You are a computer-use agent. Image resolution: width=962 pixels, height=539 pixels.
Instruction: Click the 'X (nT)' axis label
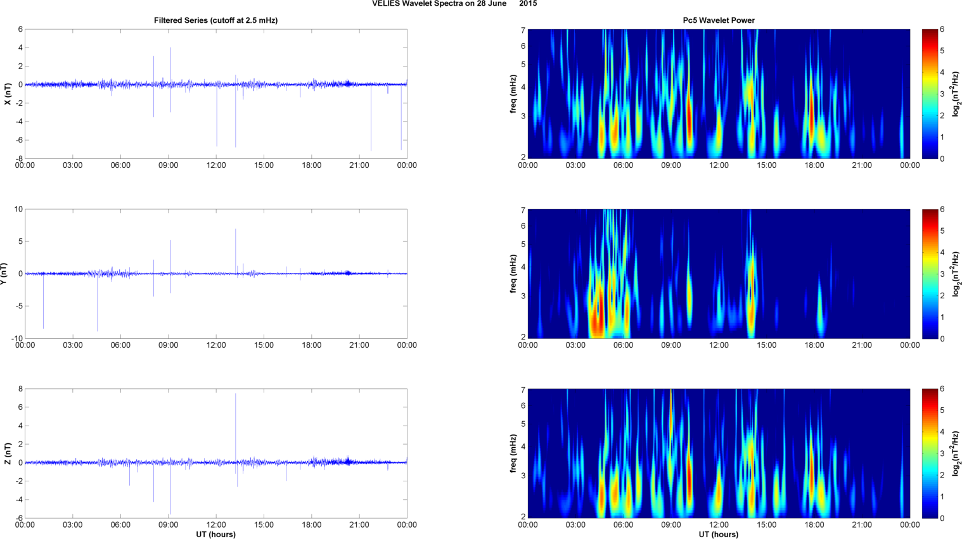(8, 94)
